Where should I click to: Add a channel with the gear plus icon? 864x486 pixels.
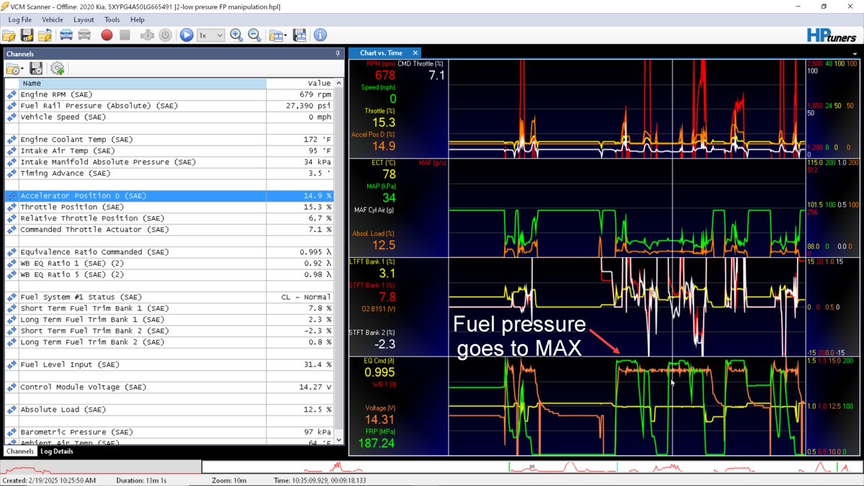[x=57, y=68]
